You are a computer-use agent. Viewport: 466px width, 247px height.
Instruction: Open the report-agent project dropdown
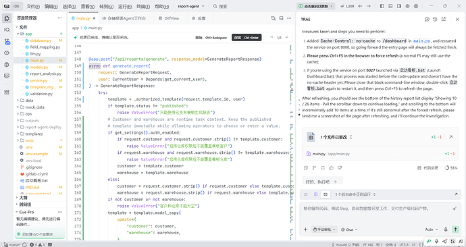coord(191,6)
